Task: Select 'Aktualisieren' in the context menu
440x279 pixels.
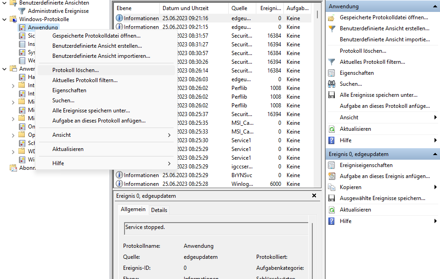Action: (68, 149)
